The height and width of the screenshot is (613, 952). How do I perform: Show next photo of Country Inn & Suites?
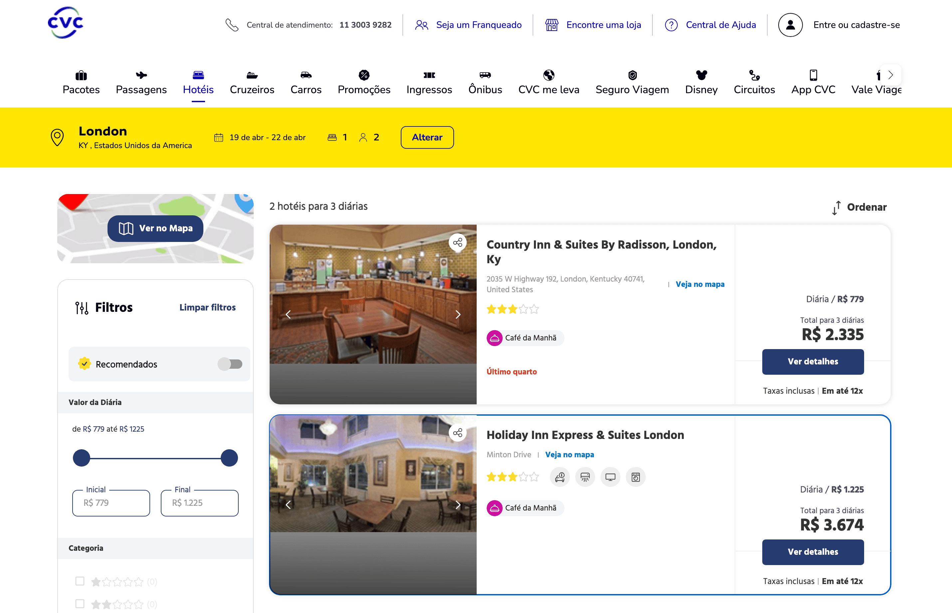(x=458, y=314)
